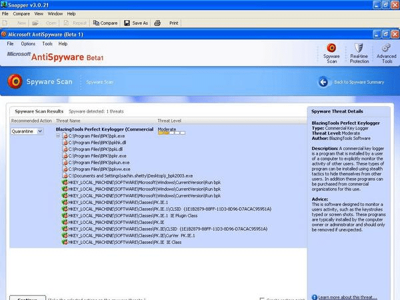
Task: Collapse the BlazingTools Perfect Keylogger tree
Action: 58,136
